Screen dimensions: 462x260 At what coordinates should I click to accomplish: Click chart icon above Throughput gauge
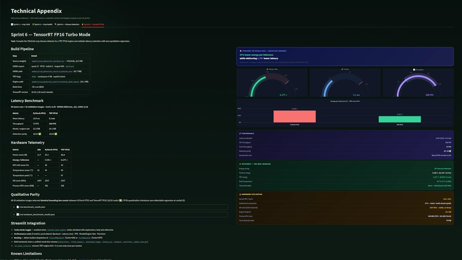pyautogui.click(x=414, y=70)
